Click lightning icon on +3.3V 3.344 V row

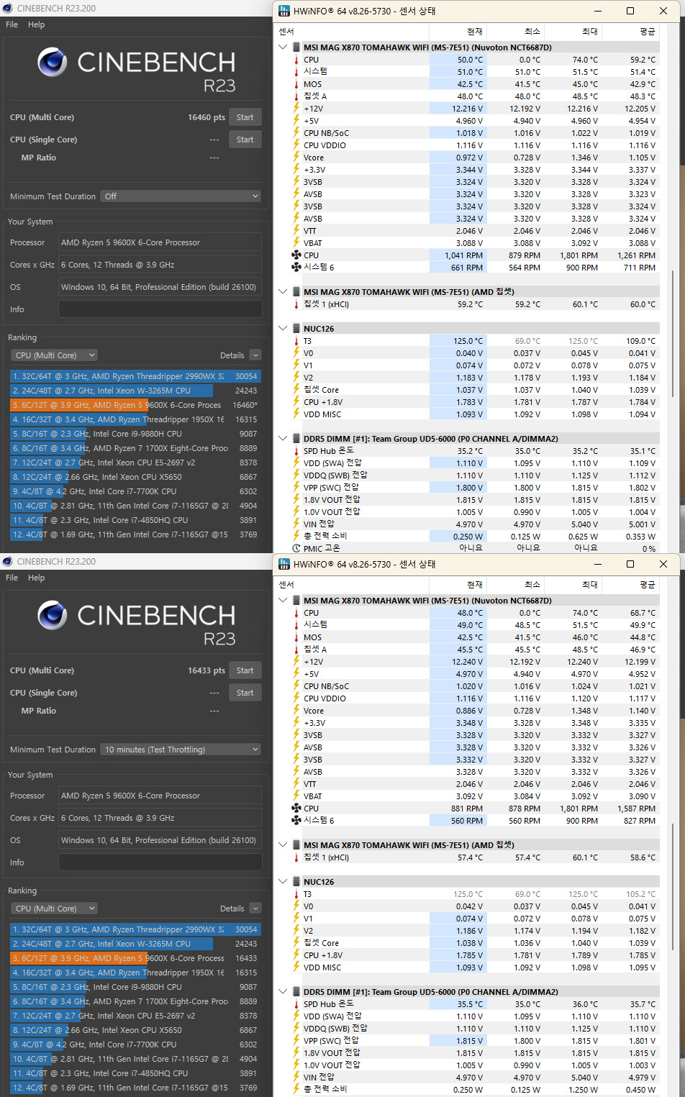pyautogui.click(x=296, y=170)
